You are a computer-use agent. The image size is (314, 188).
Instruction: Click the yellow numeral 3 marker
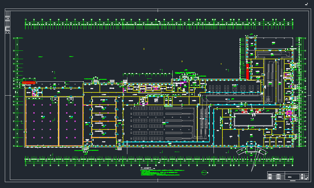(182, 62)
